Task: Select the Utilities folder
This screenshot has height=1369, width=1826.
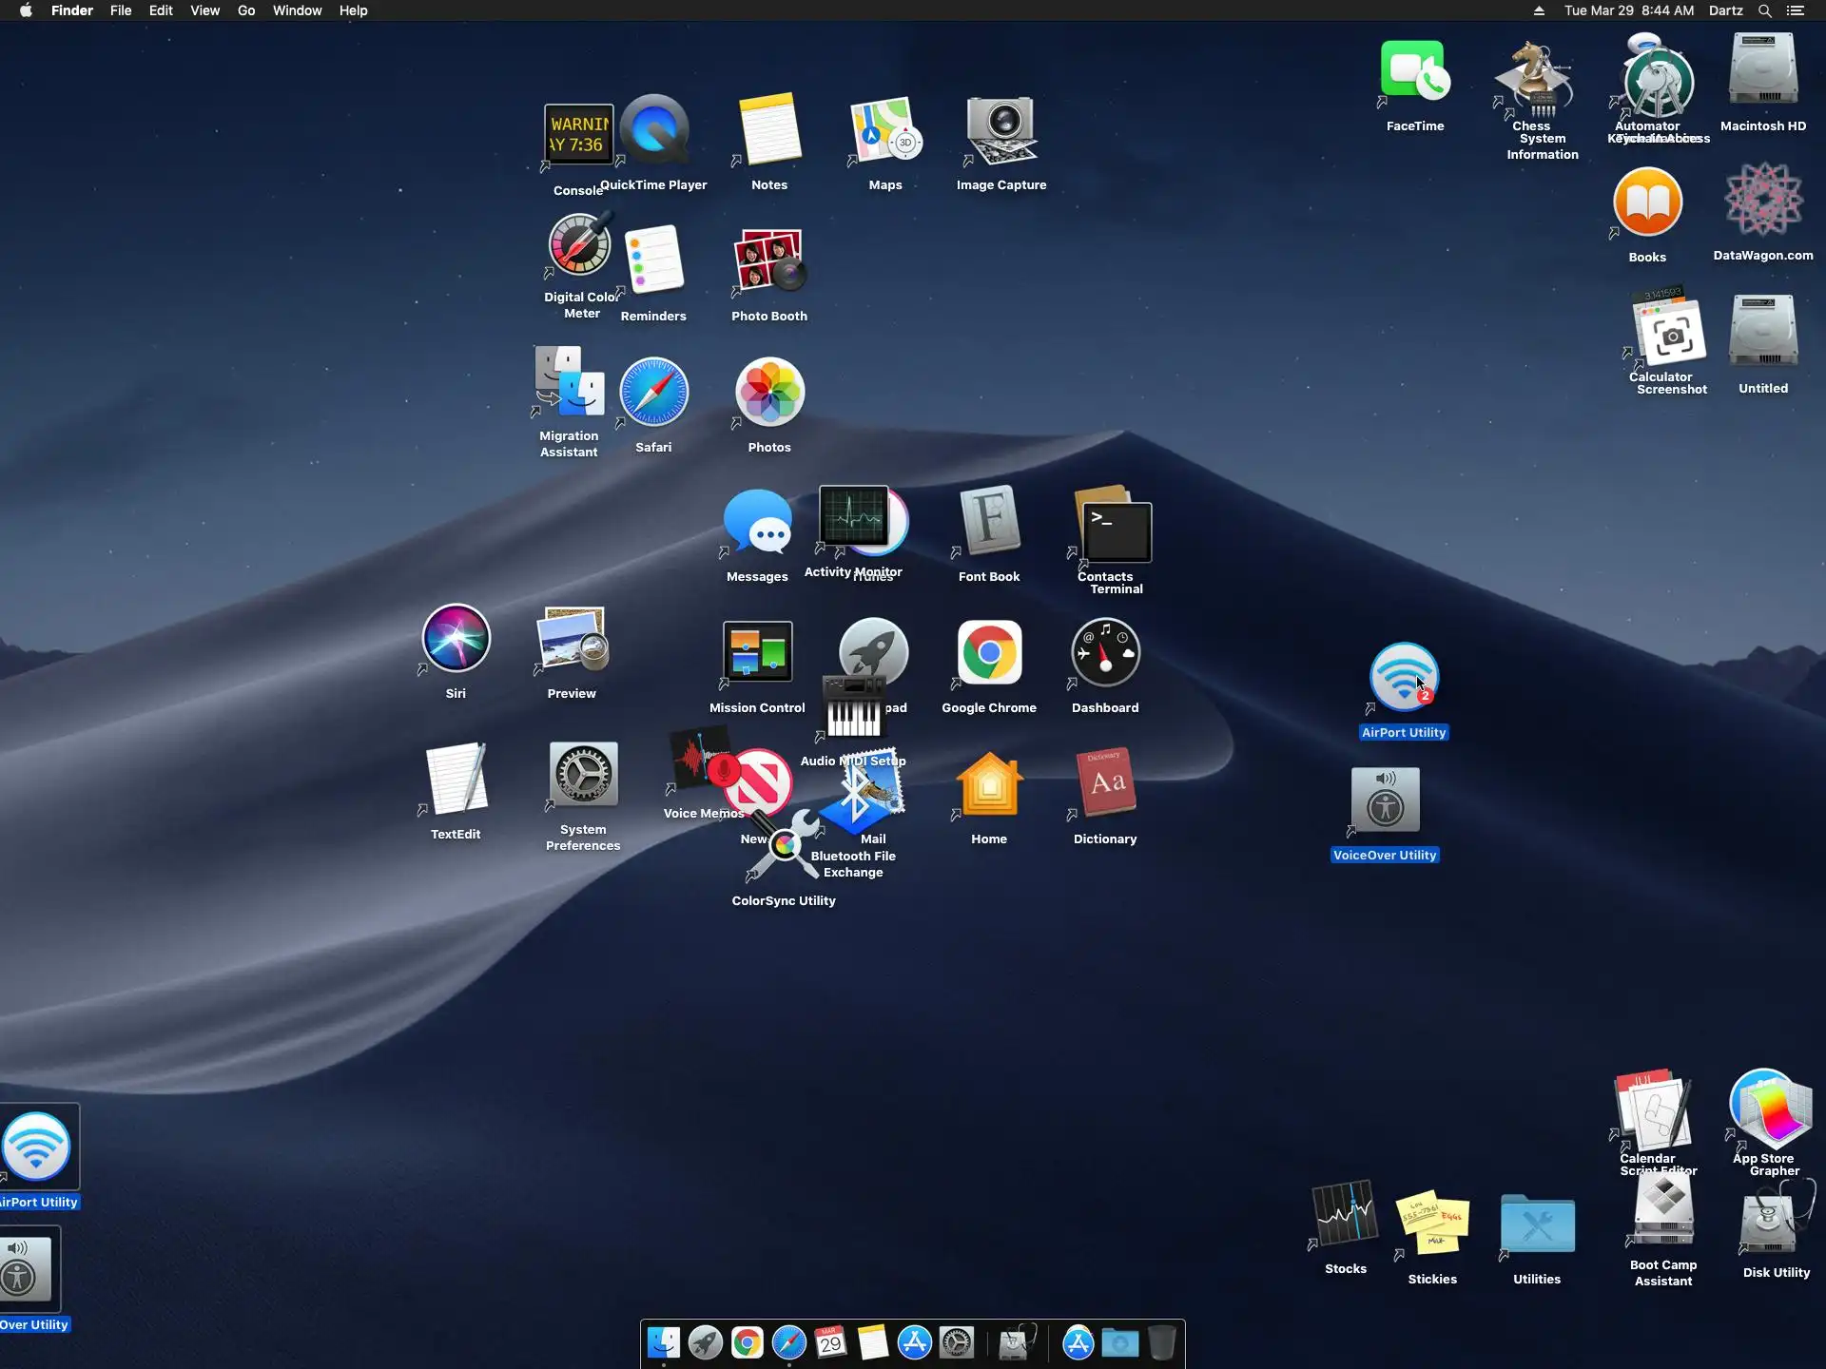Action: [x=1537, y=1224]
